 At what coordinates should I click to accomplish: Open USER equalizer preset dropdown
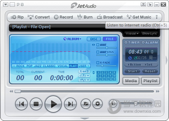tap(84, 66)
